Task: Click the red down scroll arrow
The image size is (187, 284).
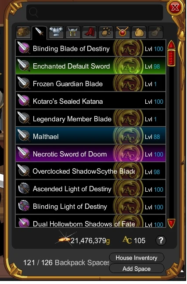Action: tap(171, 223)
